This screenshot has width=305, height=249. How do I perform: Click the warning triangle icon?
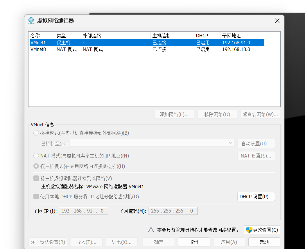(151, 230)
